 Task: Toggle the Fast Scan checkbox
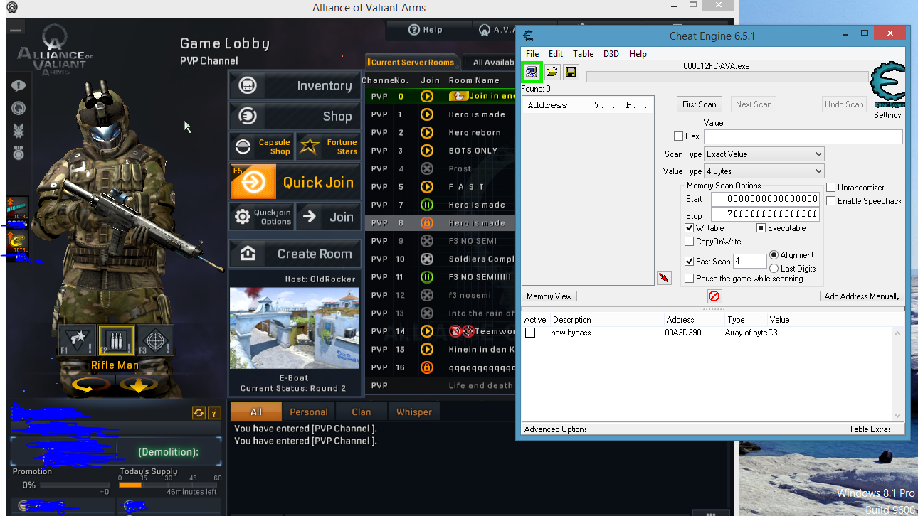pyautogui.click(x=689, y=262)
